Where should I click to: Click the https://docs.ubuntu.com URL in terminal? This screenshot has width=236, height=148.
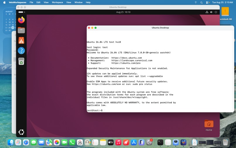[x=126, y=58]
